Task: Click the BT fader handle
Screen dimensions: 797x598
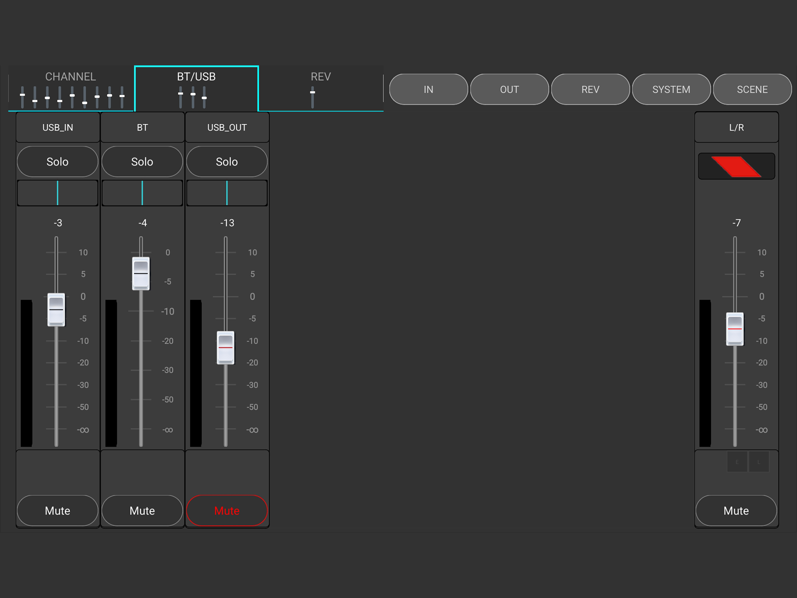Action: [141, 273]
